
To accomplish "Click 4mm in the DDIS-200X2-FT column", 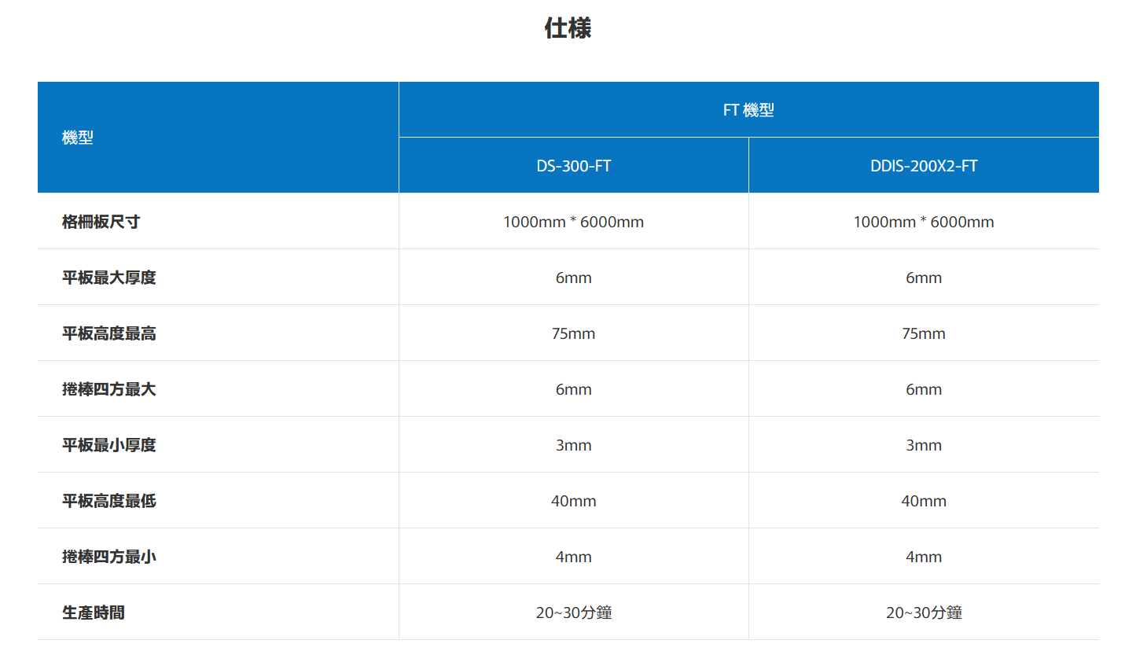I will point(924,557).
